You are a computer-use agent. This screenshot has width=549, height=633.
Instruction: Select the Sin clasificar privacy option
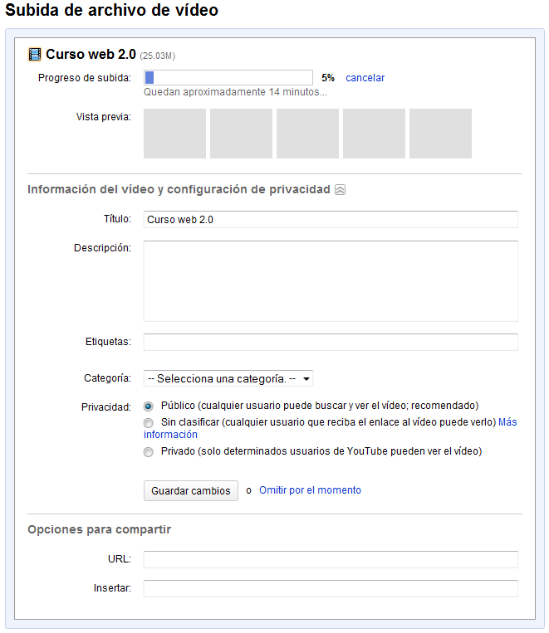click(149, 423)
